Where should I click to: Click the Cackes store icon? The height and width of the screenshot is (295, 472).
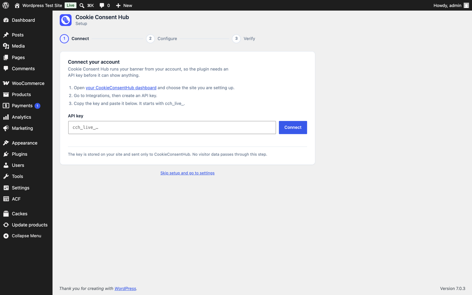click(6, 214)
